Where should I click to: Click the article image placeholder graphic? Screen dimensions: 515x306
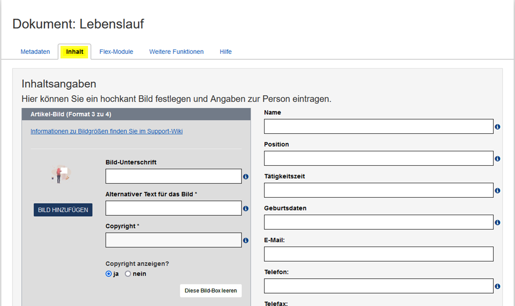coord(62,174)
